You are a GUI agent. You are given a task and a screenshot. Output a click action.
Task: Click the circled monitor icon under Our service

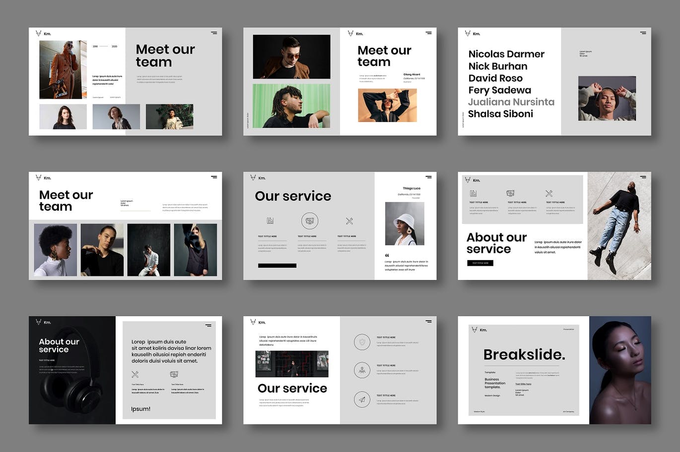309,221
